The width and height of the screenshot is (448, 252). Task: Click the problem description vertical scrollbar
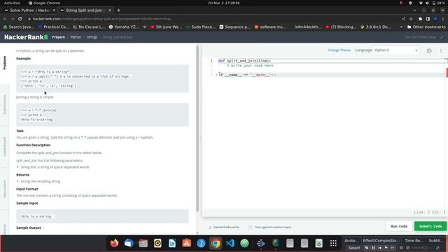(197, 129)
